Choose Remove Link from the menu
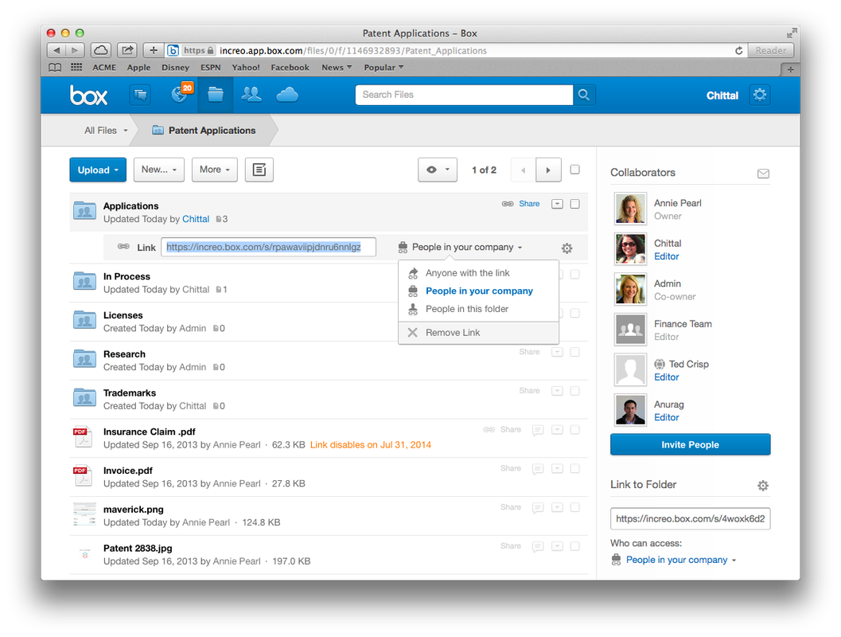Screen dimensions: 841x637 [x=452, y=333]
